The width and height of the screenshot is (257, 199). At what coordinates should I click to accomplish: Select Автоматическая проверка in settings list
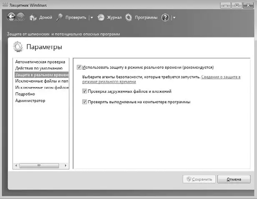(x=40, y=62)
